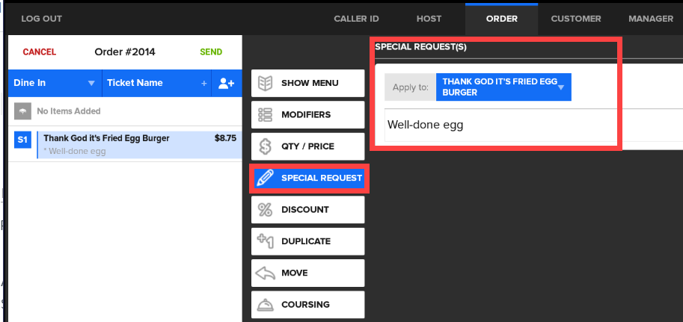Click the add guest person icon
The height and width of the screenshot is (322, 683).
click(226, 84)
